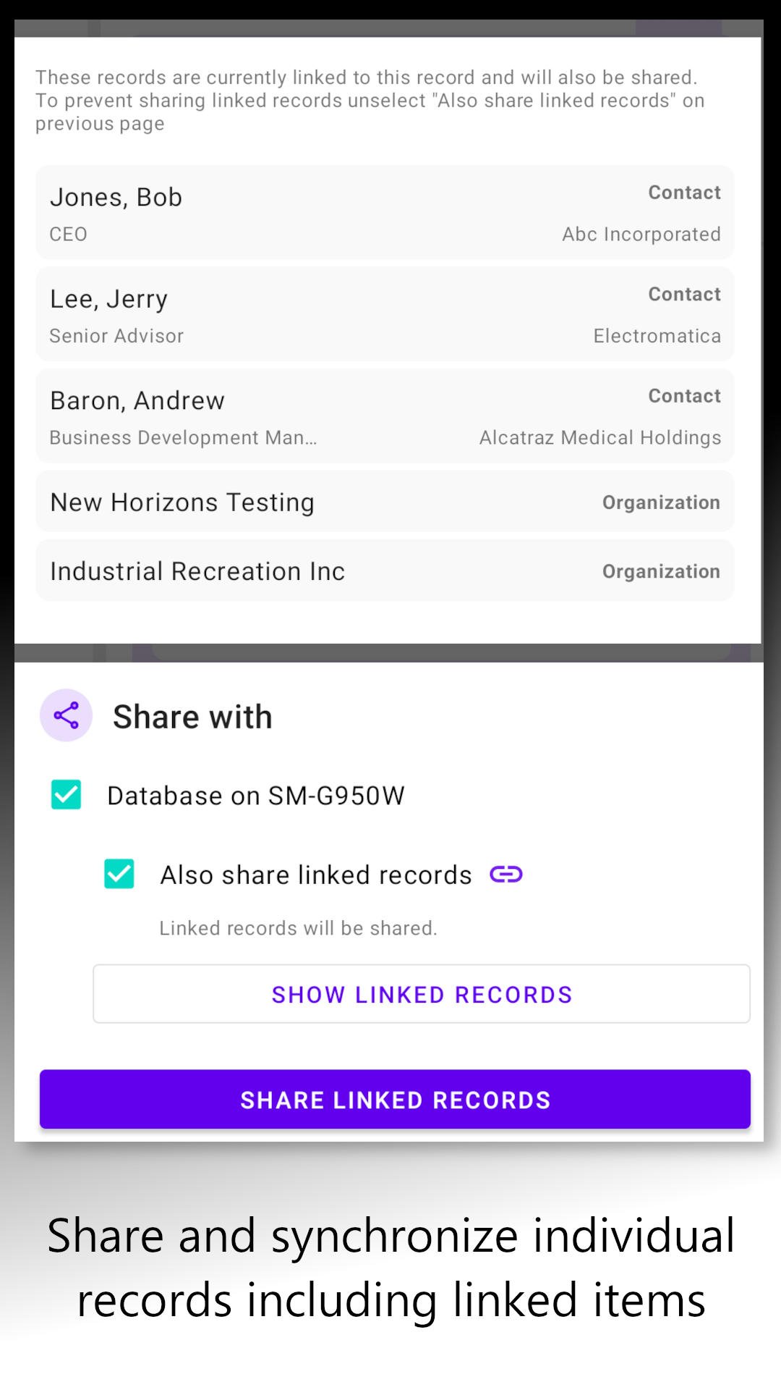The width and height of the screenshot is (781, 1390).
Task: Toggle Also share linked records checkbox
Action: click(119, 874)
